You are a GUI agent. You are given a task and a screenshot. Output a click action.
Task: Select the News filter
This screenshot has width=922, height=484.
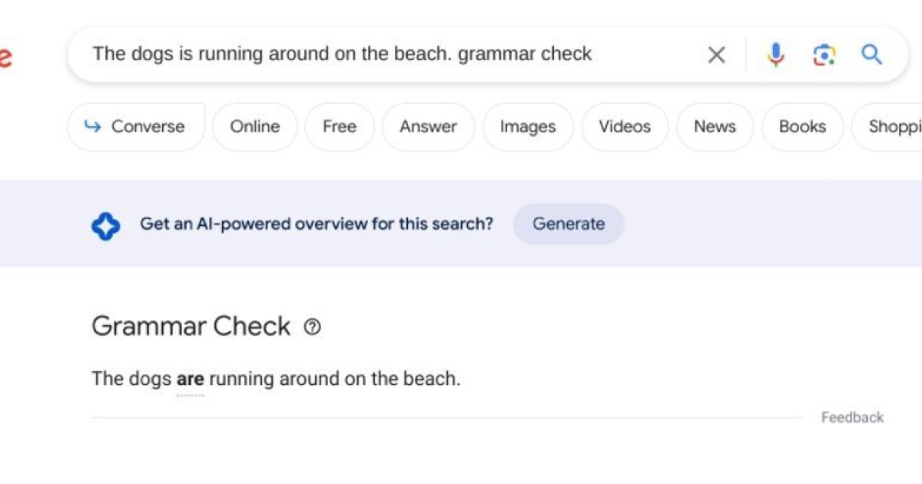715,127
